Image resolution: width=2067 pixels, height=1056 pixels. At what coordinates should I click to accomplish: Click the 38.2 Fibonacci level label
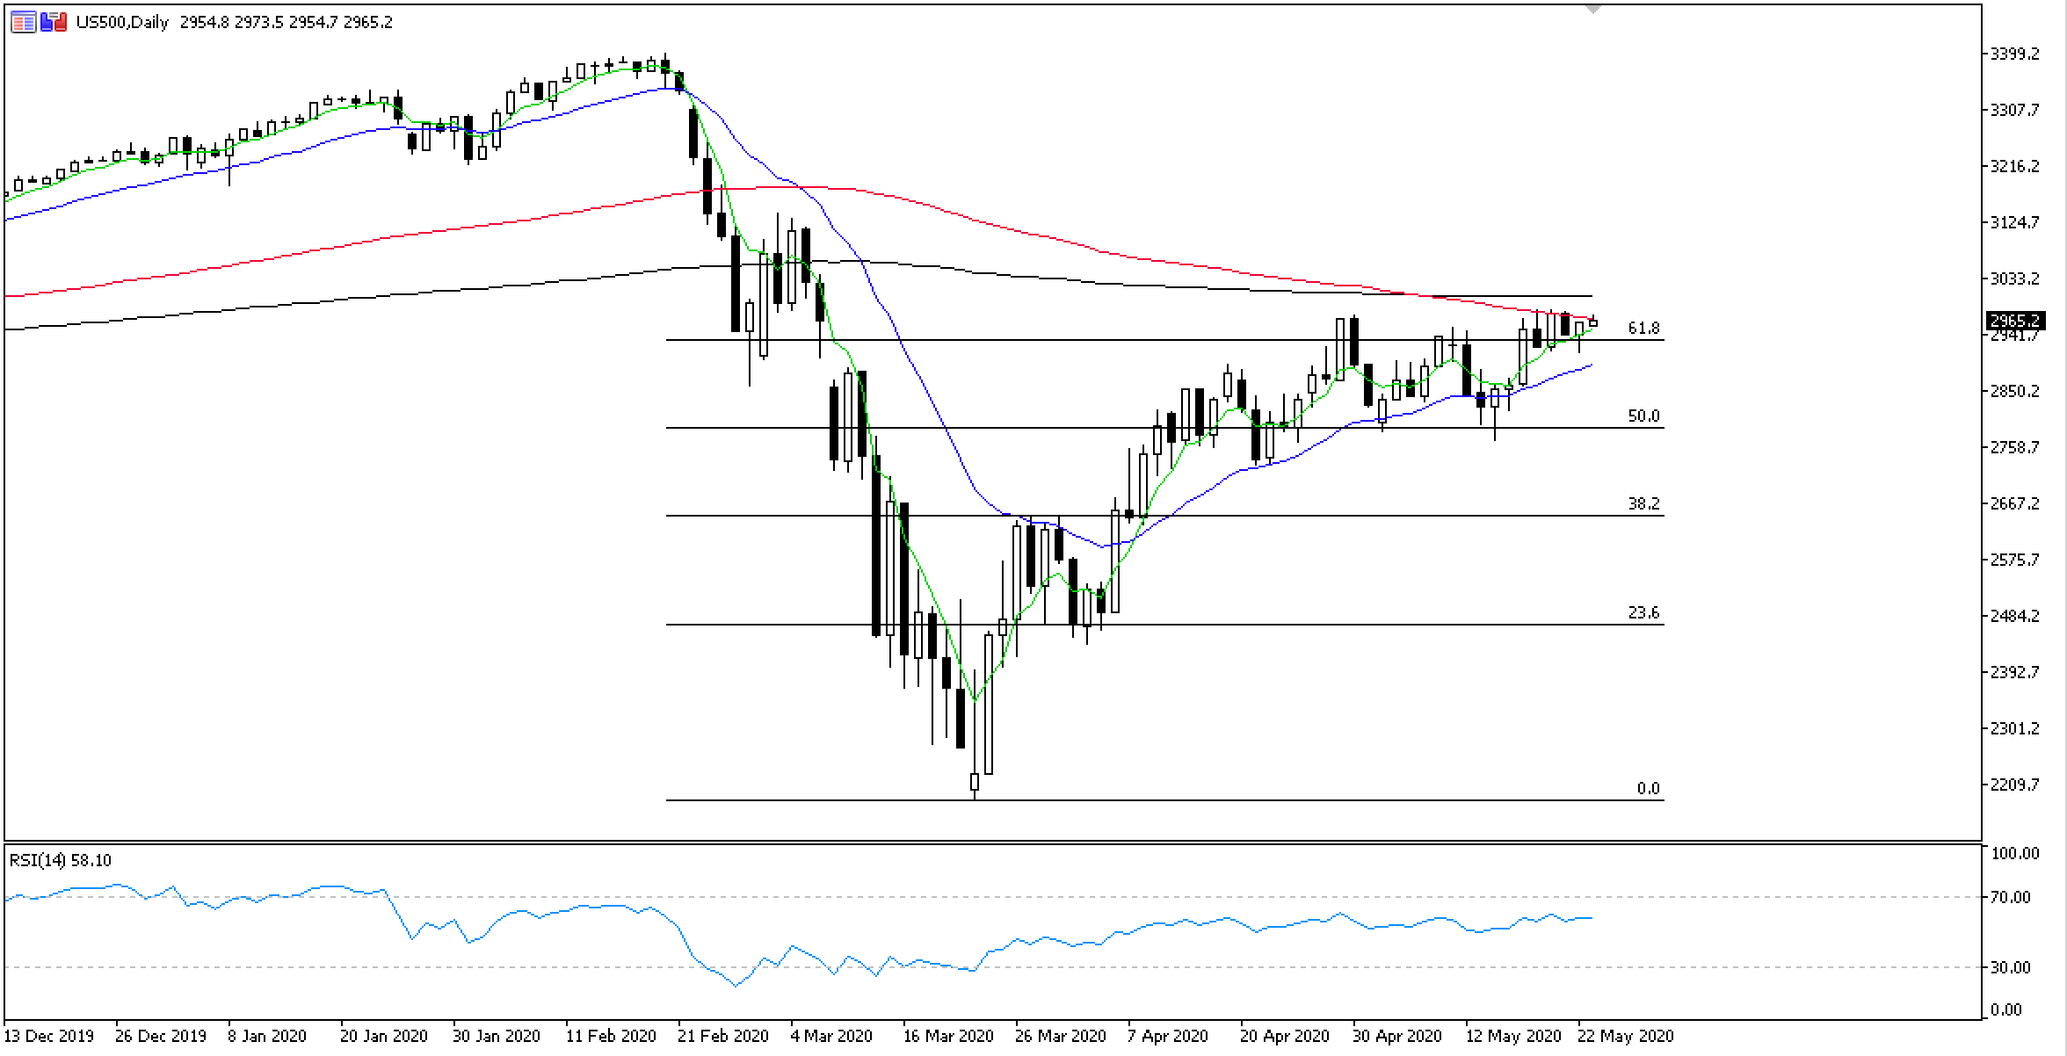point(1643,503)
